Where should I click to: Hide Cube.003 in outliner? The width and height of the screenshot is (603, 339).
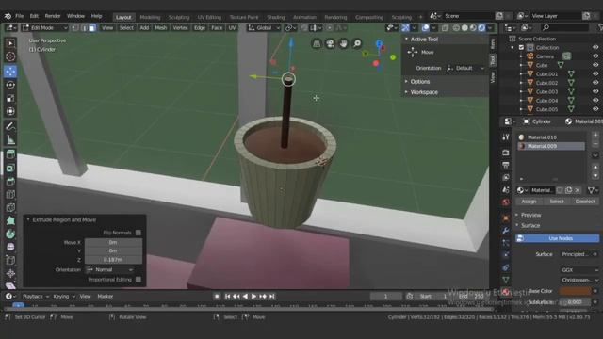point(595,91)
